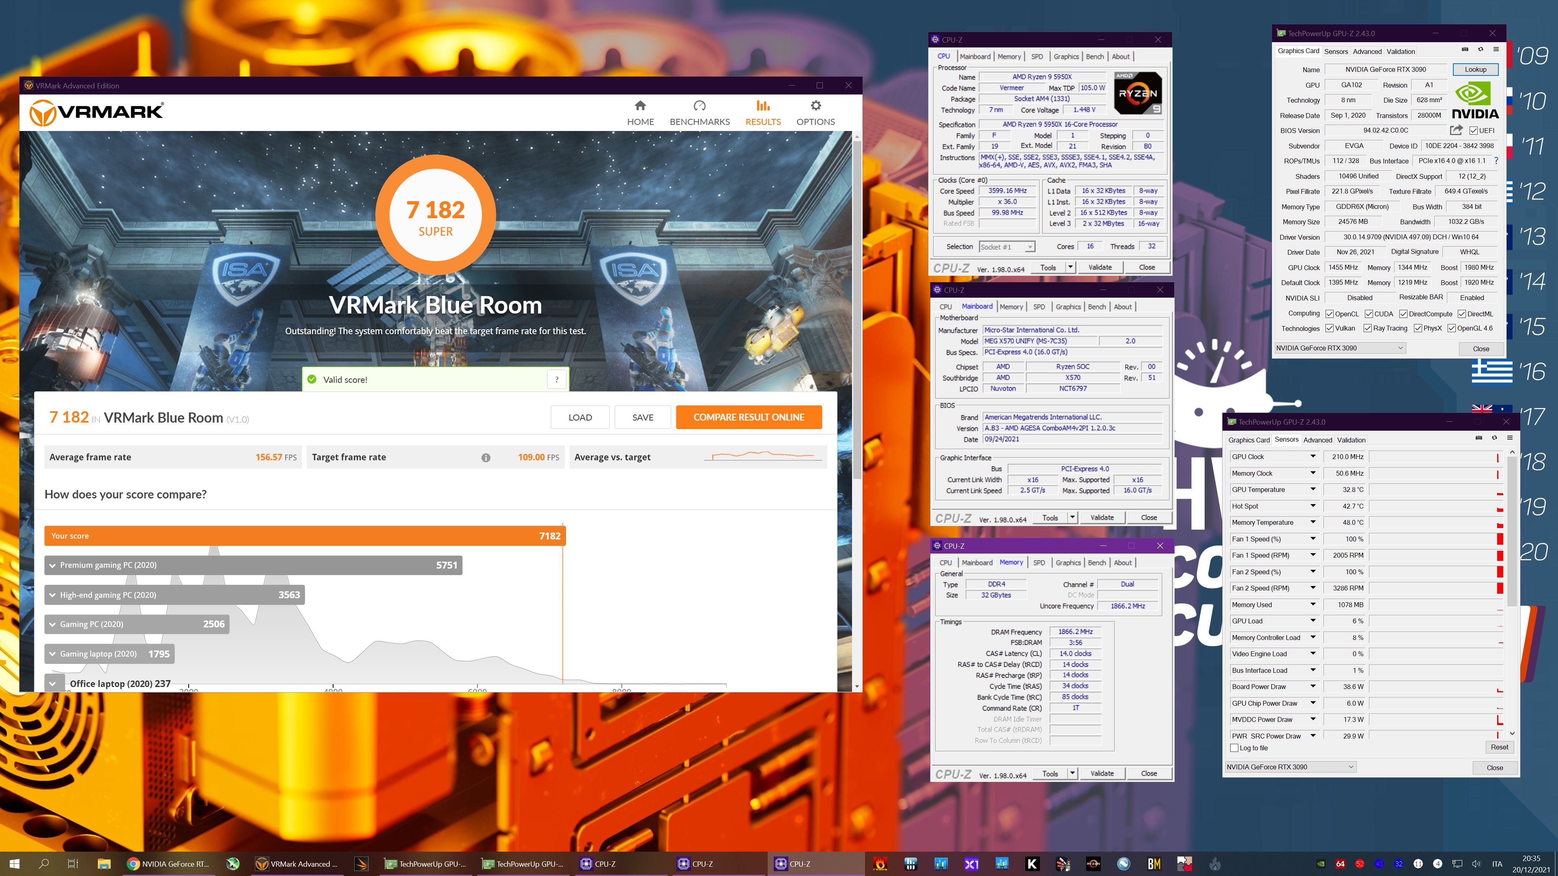Click the Valid score question mark button
This screenshot has height=876, width=1558.
(x=556, y=380)
